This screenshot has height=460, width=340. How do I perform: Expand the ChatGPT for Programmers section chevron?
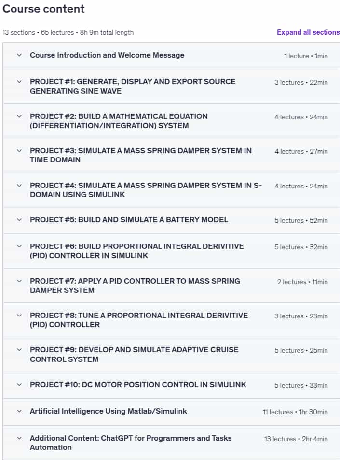[19, 438]
